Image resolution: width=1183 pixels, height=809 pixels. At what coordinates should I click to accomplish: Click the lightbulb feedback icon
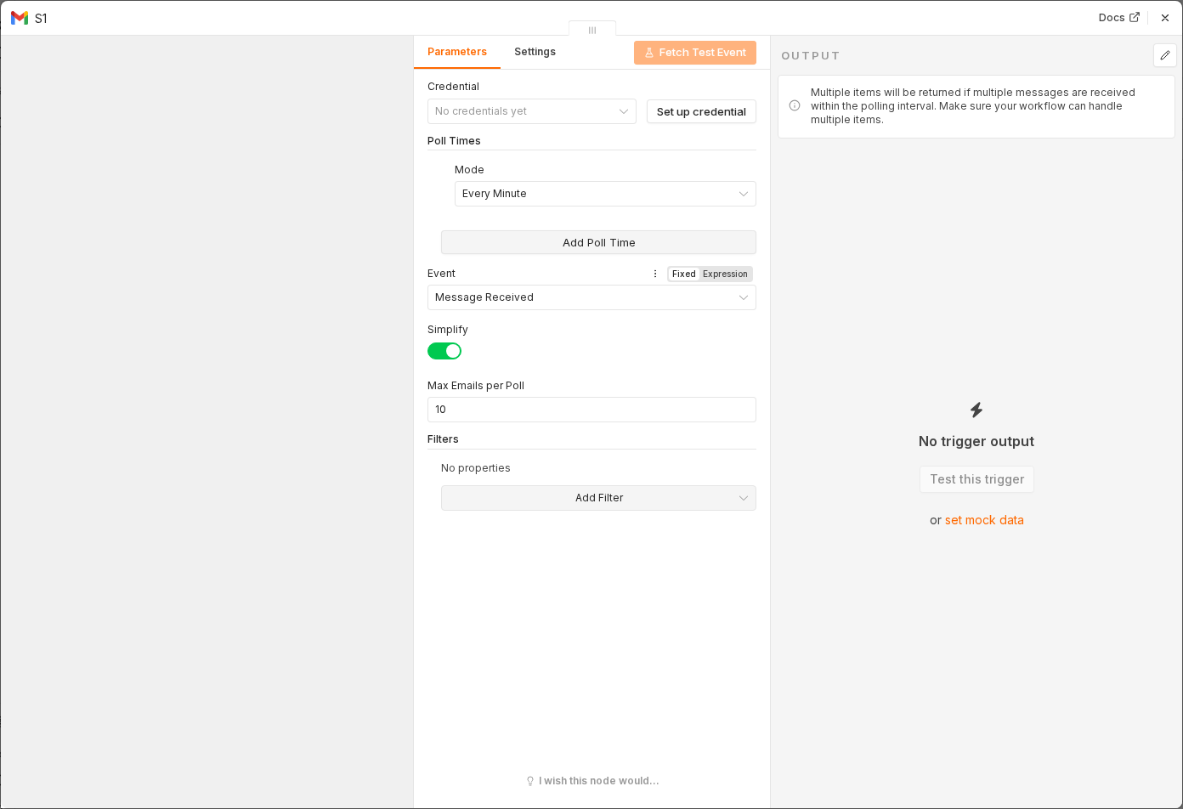530,781
